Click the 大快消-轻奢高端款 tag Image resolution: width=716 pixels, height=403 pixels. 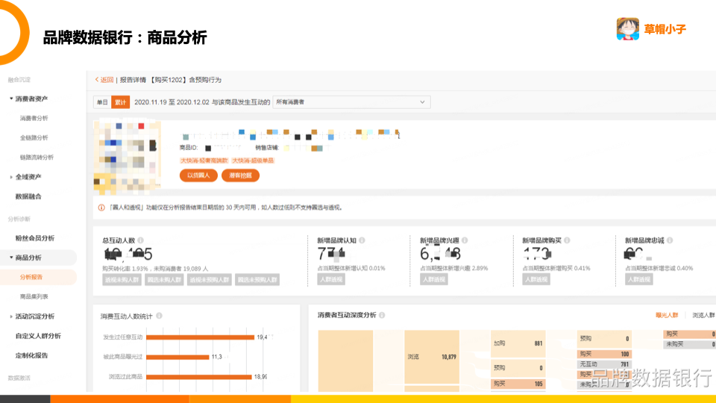click(x=204, y=161)
